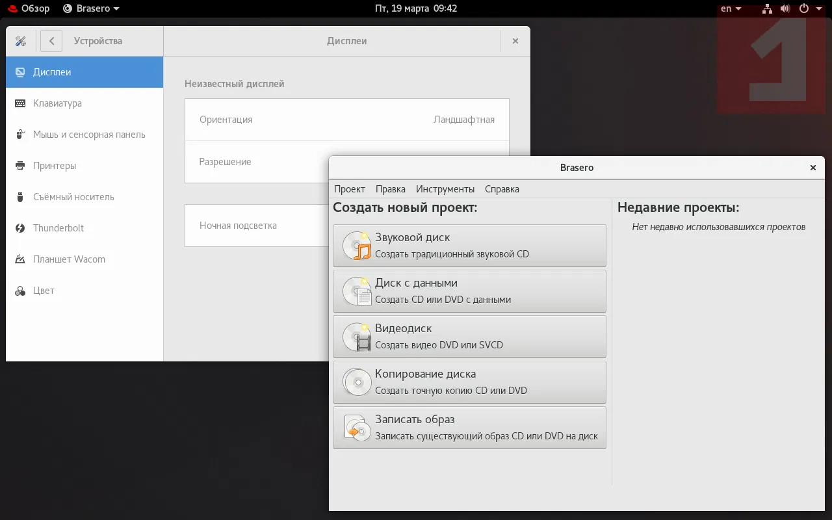
Task: Click the Ночная подсветка row
Action: (x=257, y=226)
